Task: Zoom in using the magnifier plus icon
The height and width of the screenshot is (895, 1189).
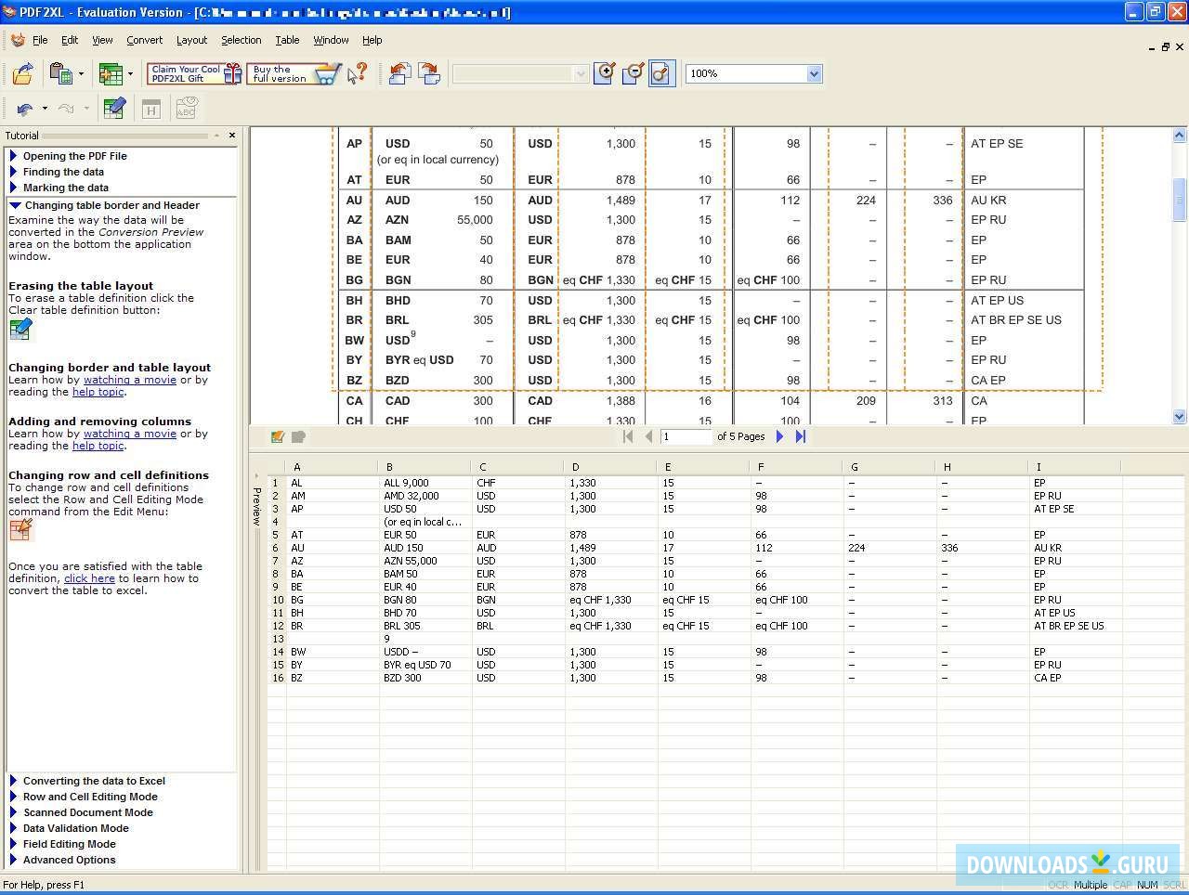Action: coord(604,72)
